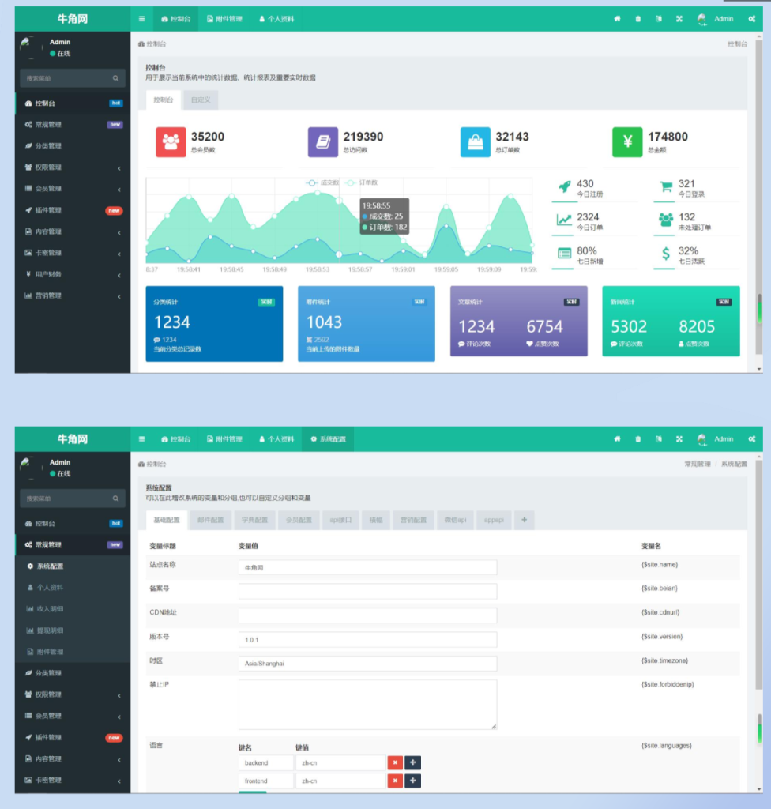
Task: Click the dollar icon beside 七日活跃
Action: (x=666, y=254)
